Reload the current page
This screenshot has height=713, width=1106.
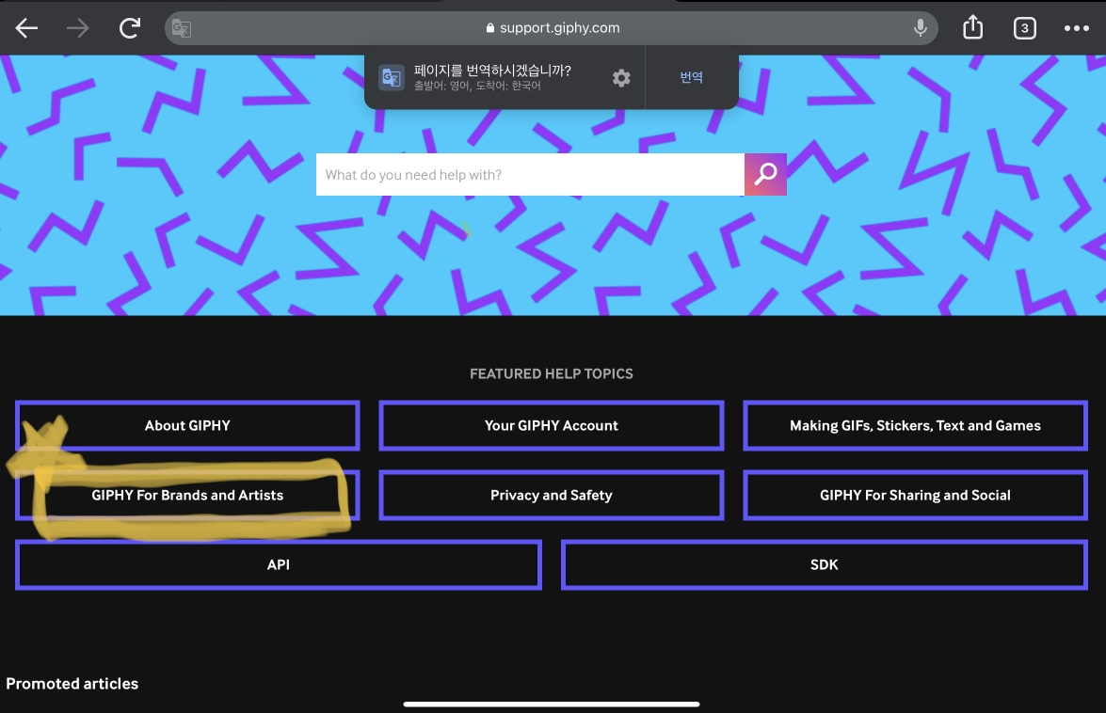130,28
